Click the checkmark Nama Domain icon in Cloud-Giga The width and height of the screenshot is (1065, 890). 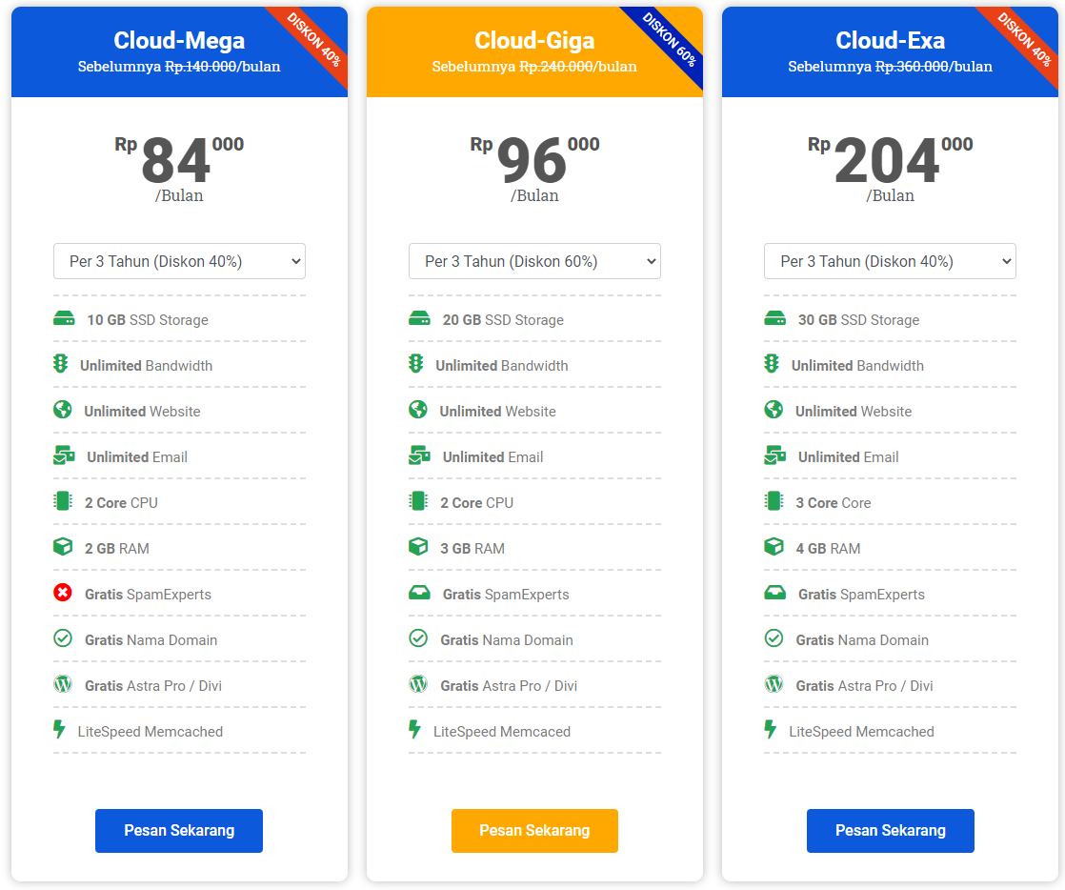417,638
